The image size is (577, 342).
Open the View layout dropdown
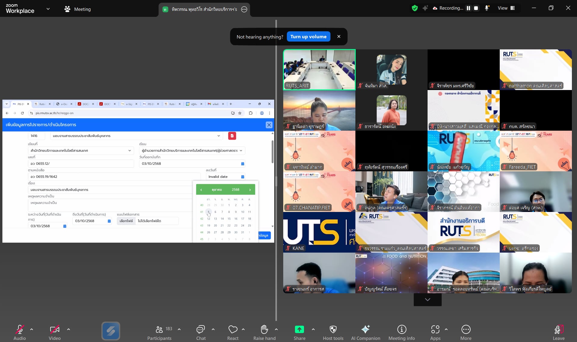click(506, 8)
